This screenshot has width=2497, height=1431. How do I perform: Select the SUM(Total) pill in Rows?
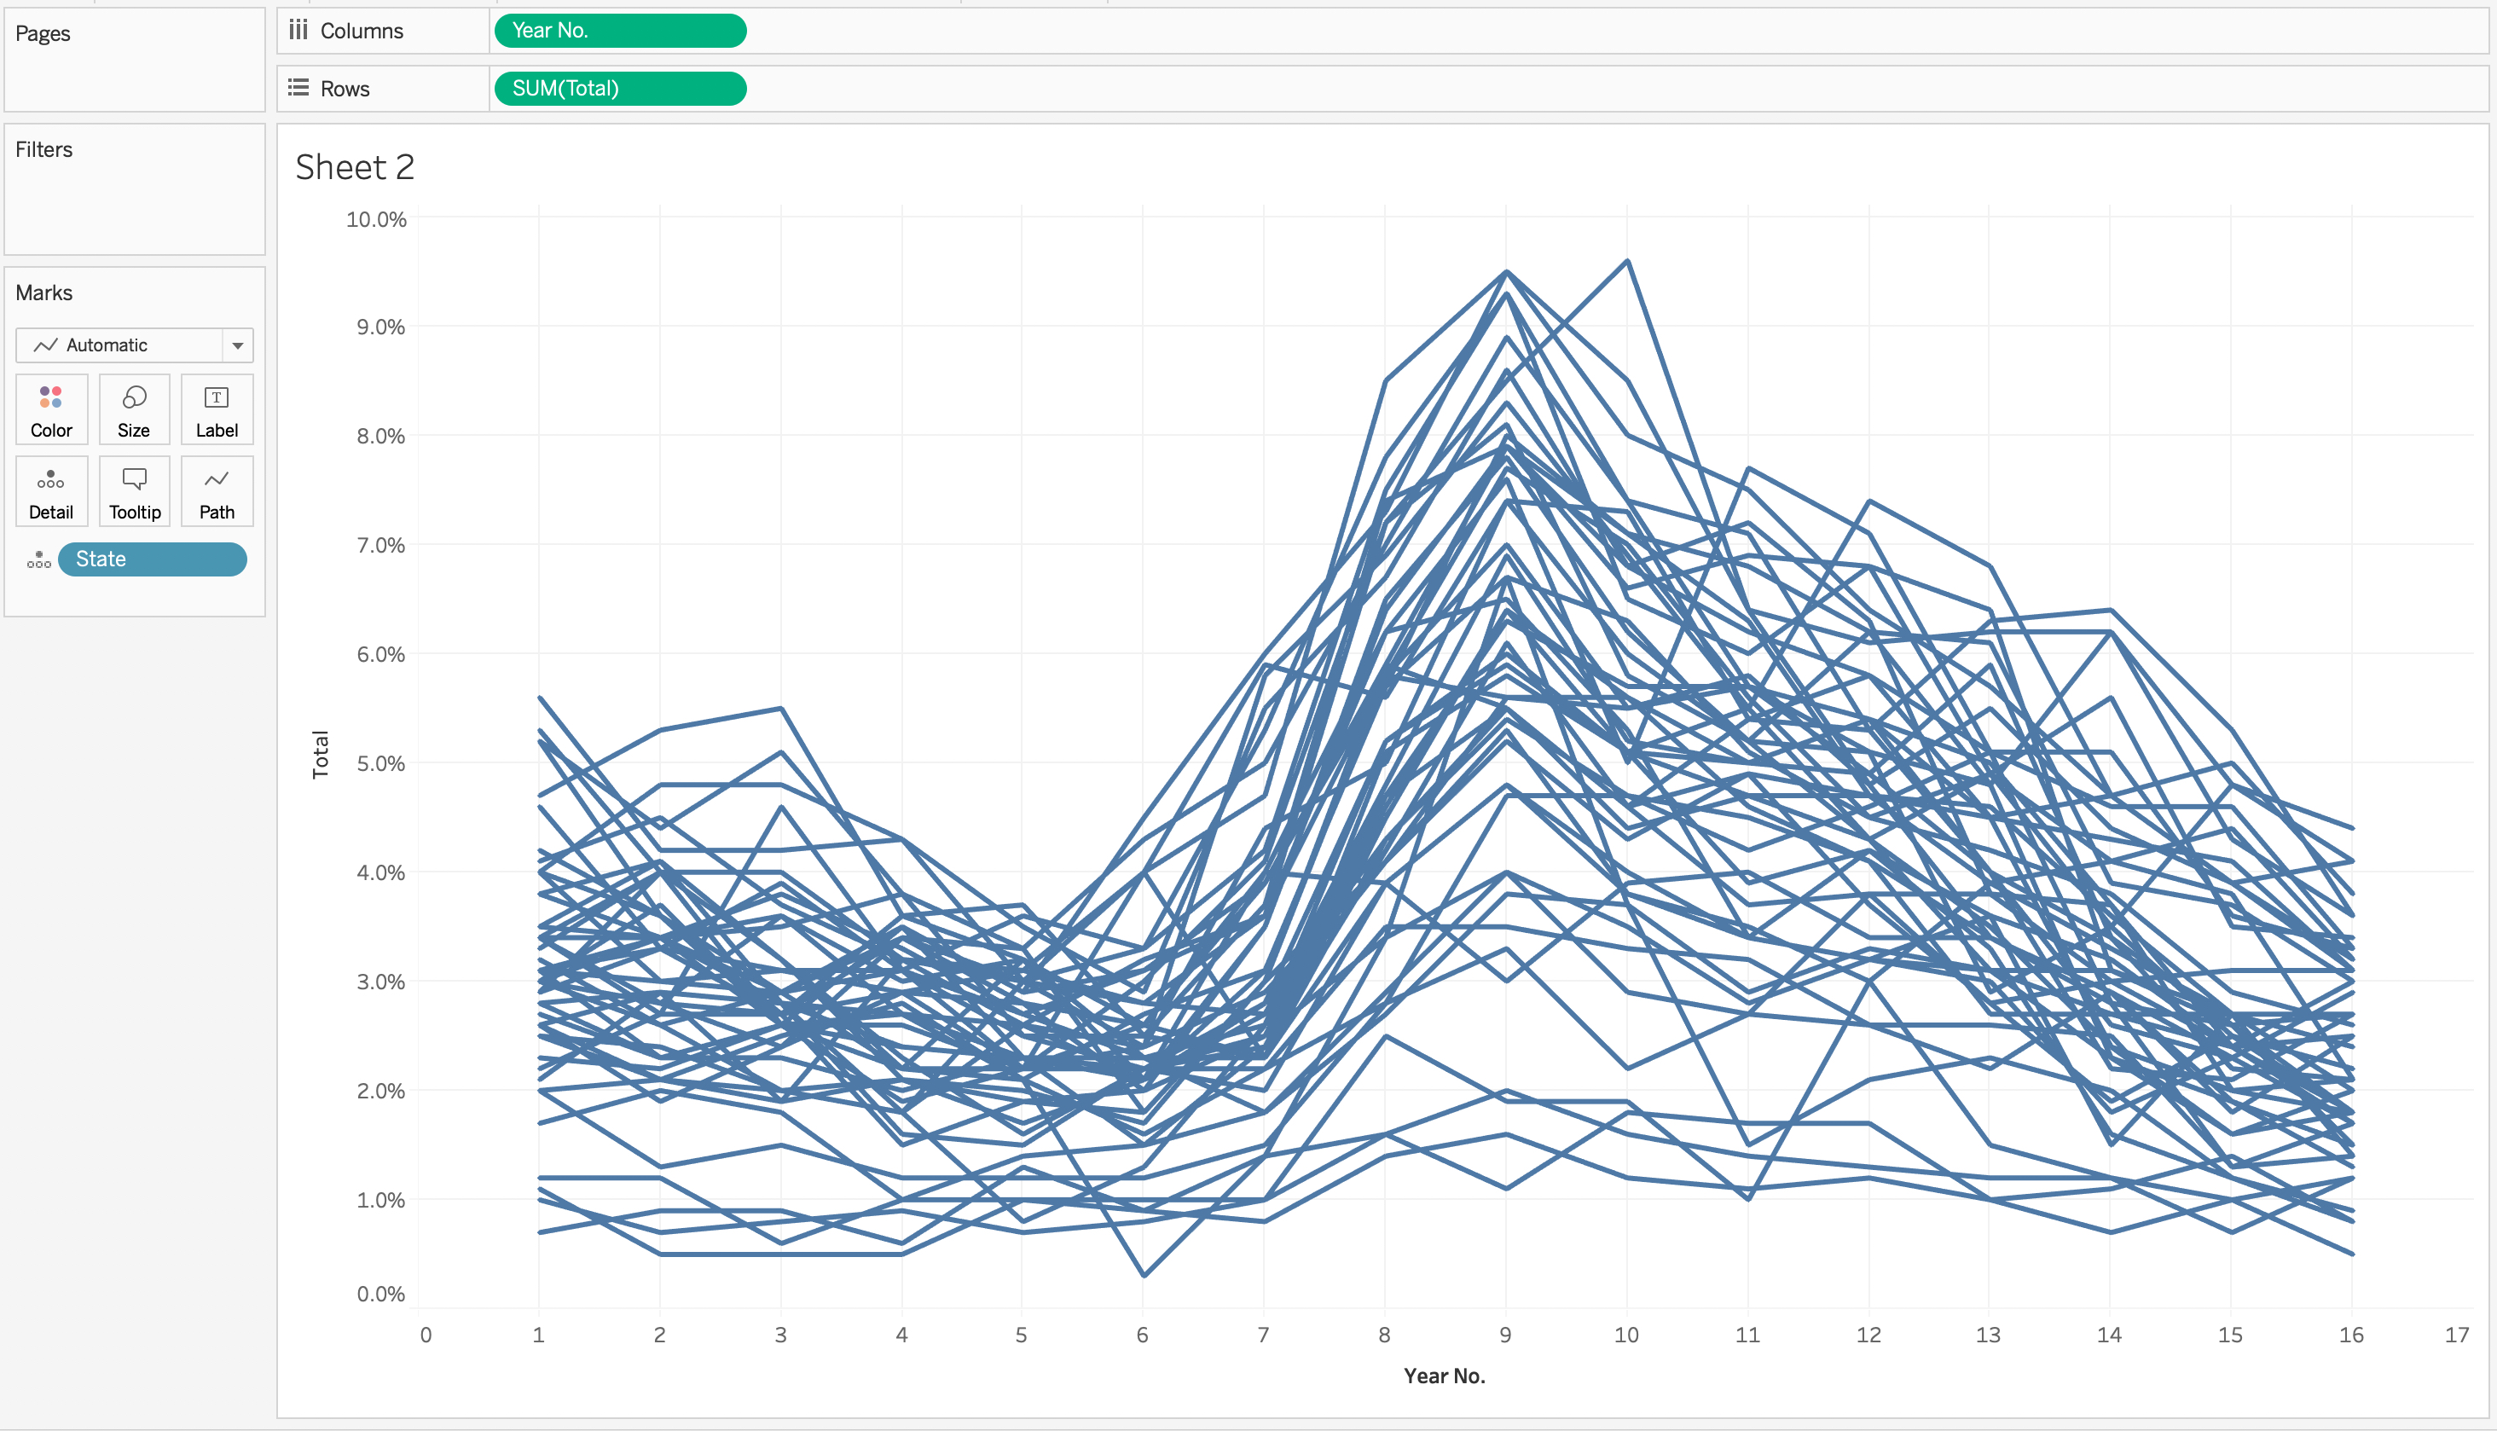[x=620, y=89]
